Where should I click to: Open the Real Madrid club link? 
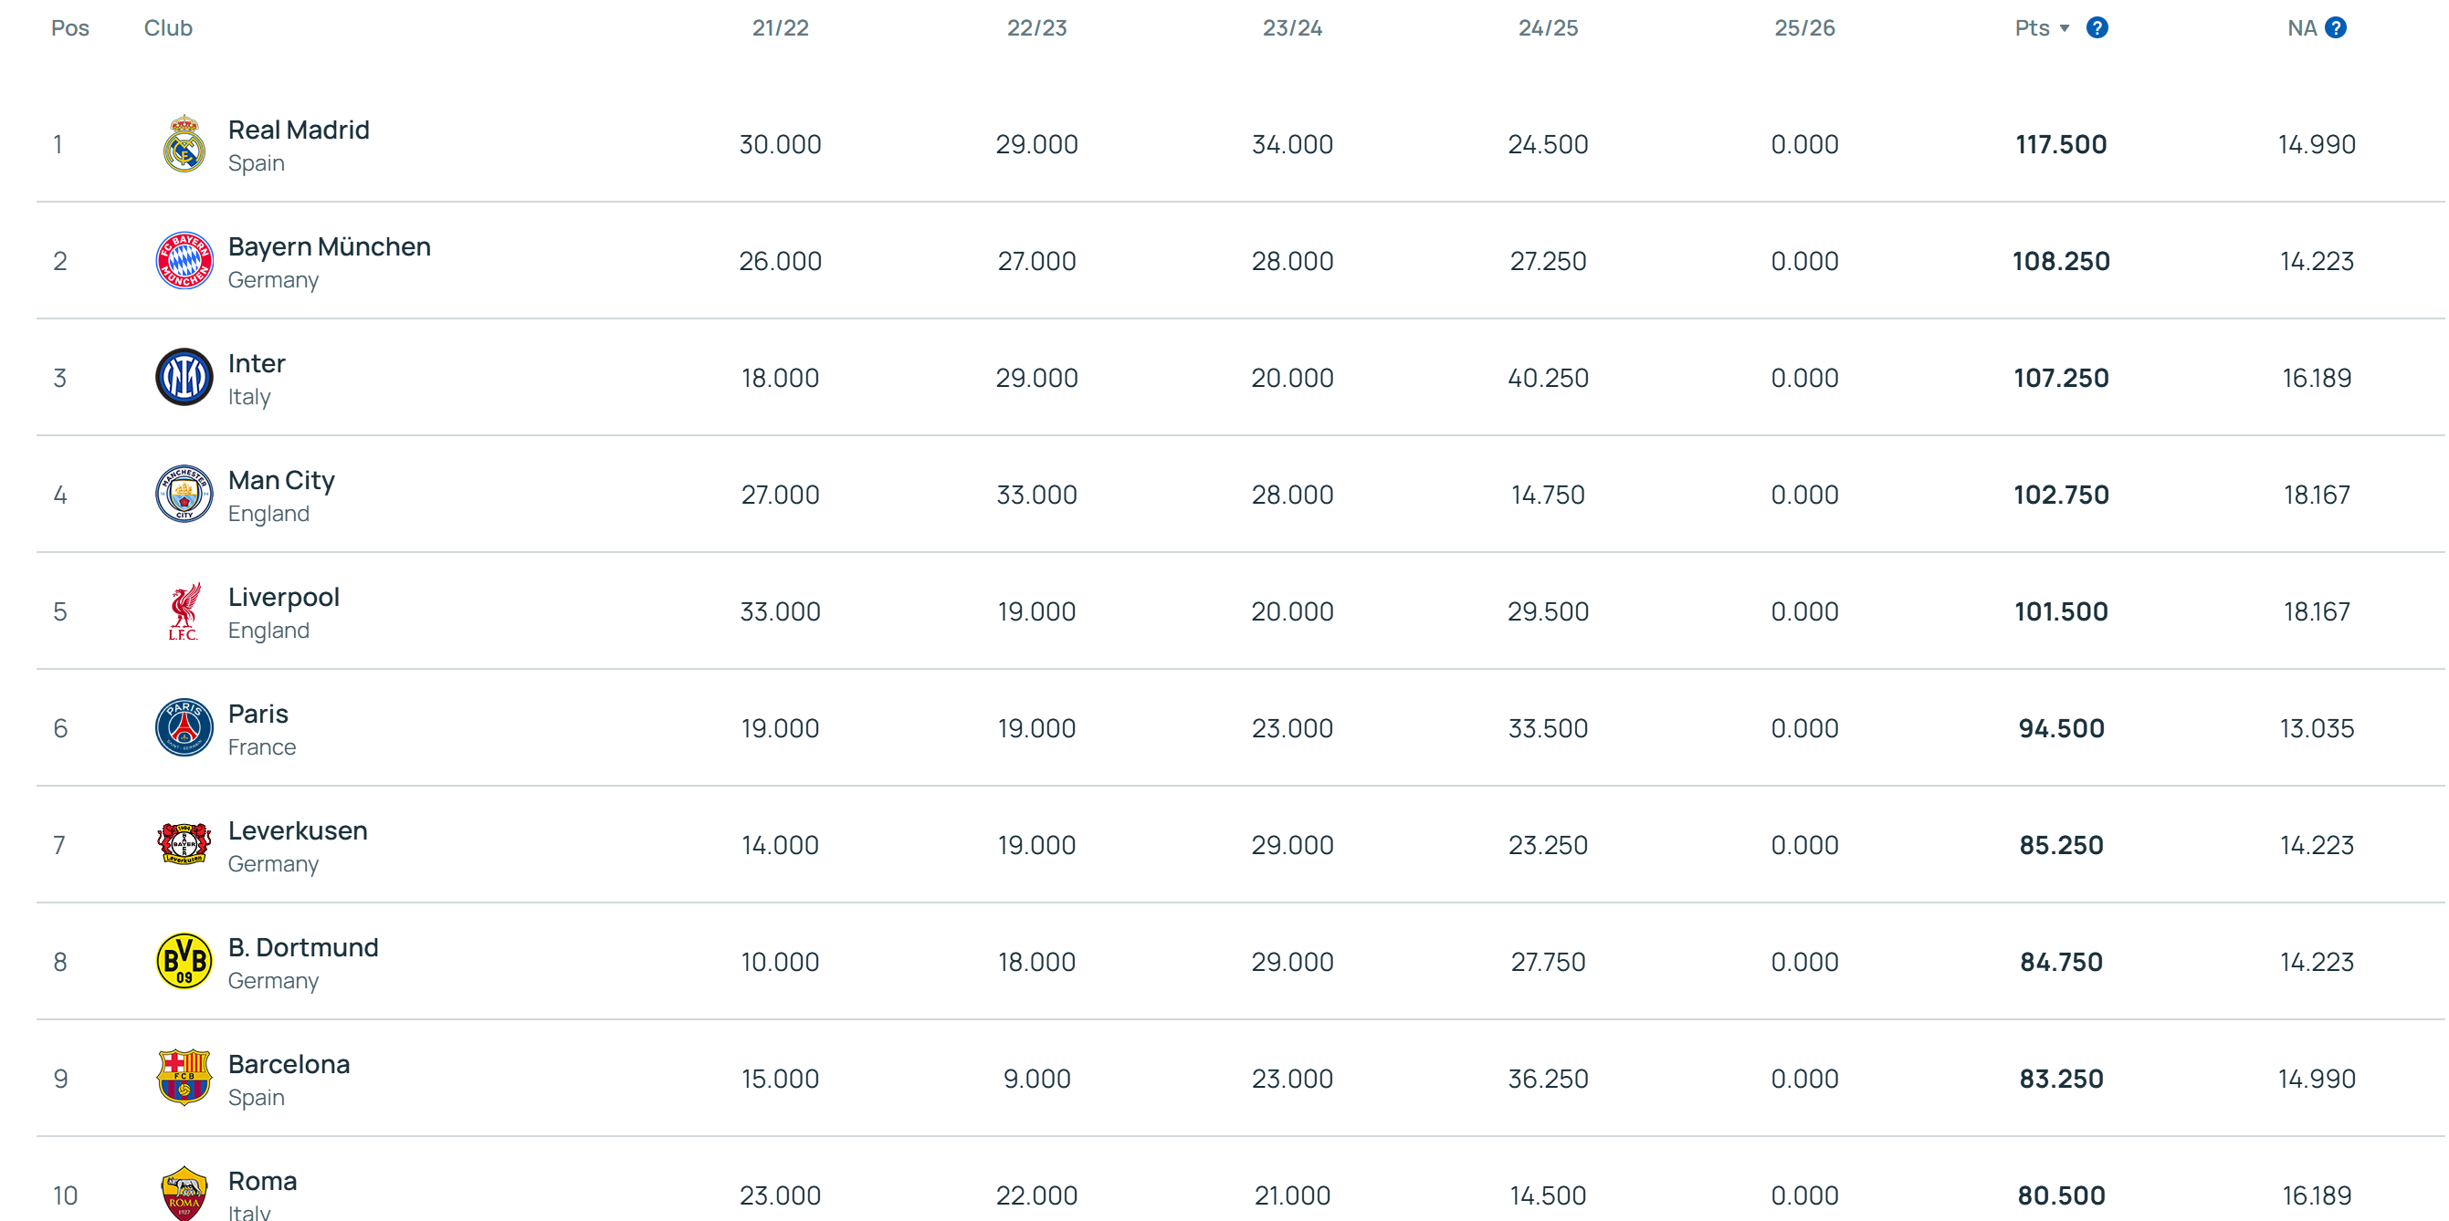pyautogui.click(x=299, y=130)
